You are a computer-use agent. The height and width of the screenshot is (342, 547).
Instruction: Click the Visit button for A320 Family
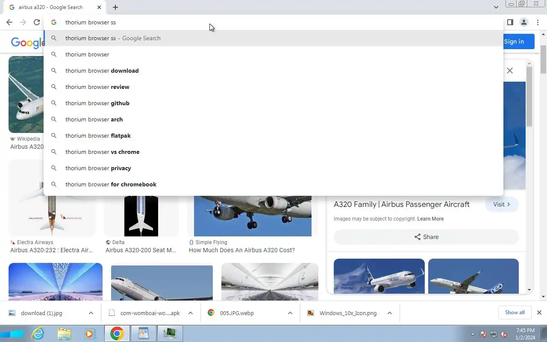(502, 204)
